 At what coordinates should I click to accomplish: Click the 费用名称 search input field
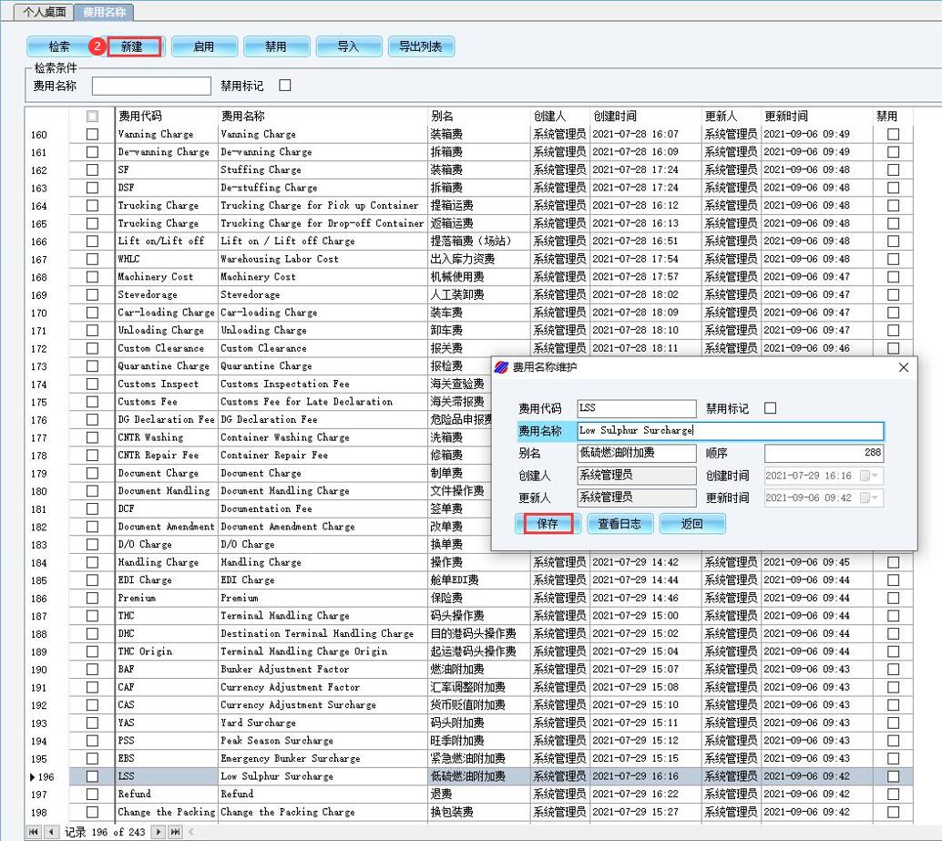tap(151, 86)
